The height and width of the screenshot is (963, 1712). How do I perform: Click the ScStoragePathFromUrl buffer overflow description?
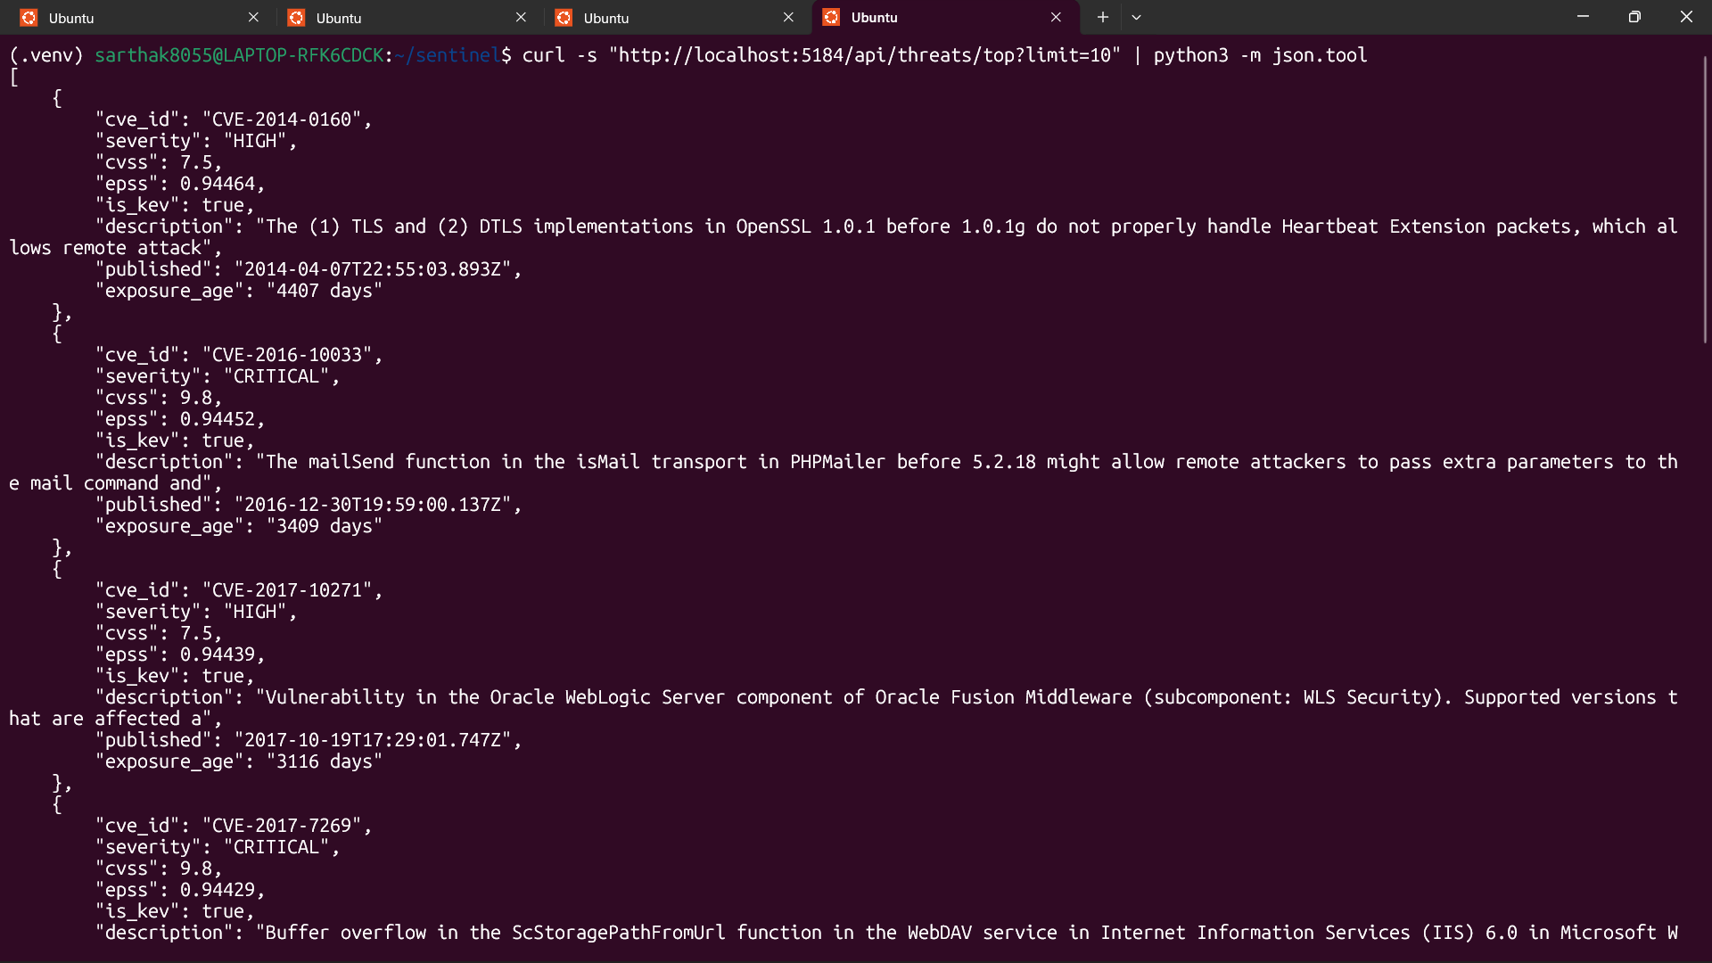click(967, 933)
